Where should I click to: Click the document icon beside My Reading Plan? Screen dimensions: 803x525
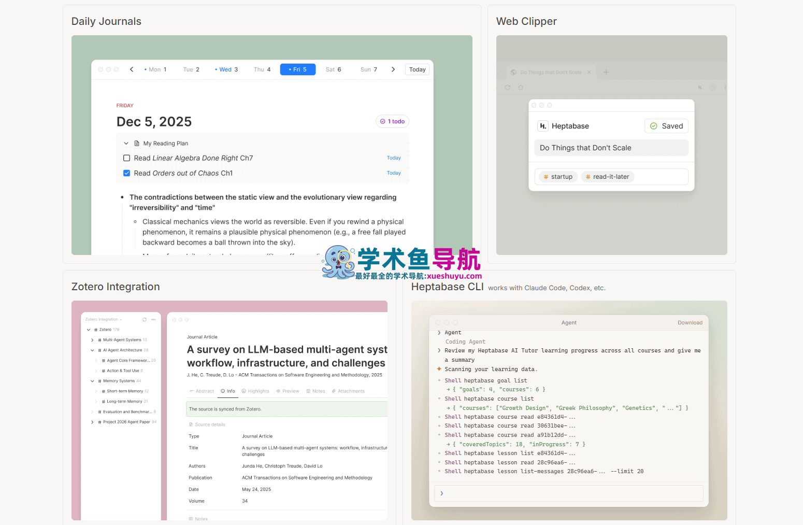pos(137,144)
